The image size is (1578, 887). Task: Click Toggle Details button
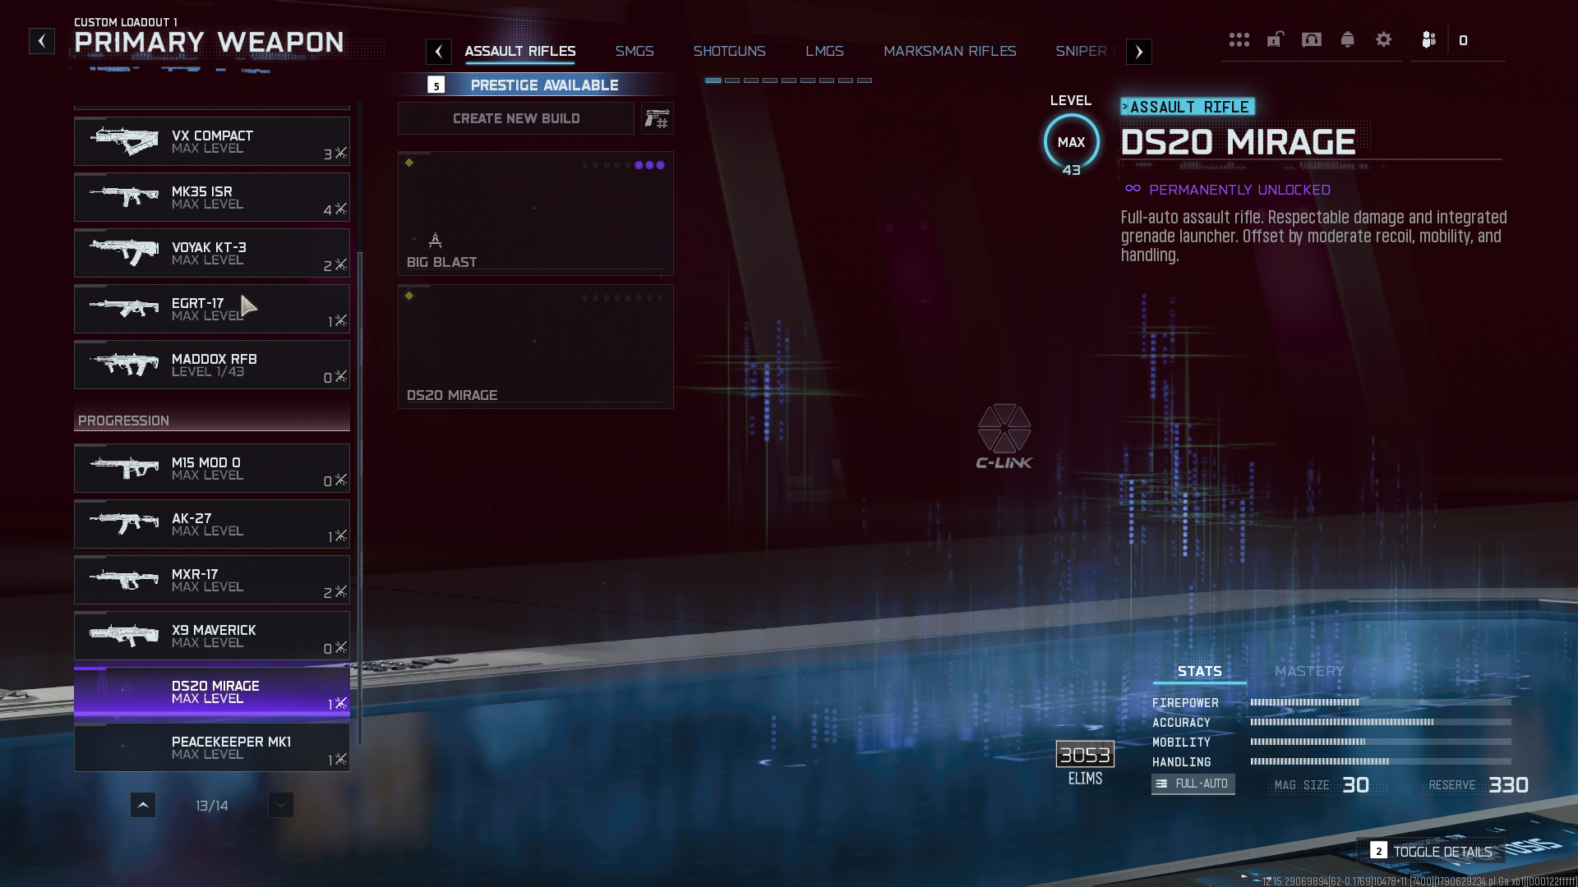coord(1431,851)
